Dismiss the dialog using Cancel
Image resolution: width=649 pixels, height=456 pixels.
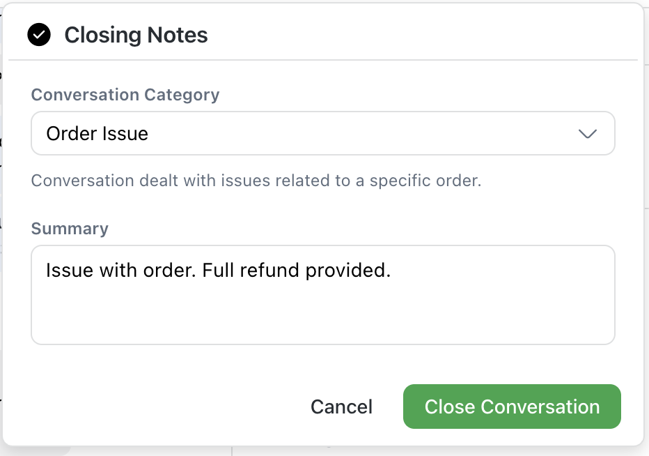click(x=341, y=407)
